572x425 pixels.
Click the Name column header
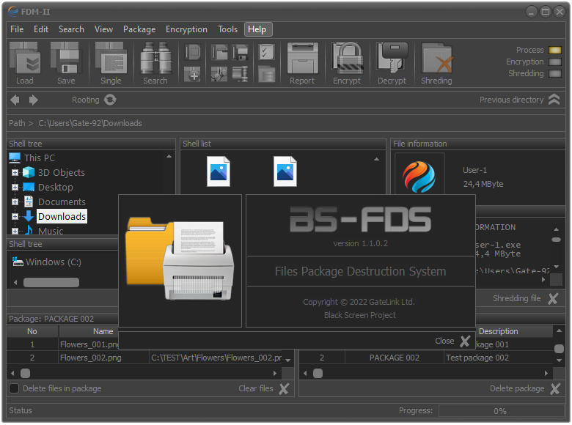pyautogui.click(x=103, y=332)
